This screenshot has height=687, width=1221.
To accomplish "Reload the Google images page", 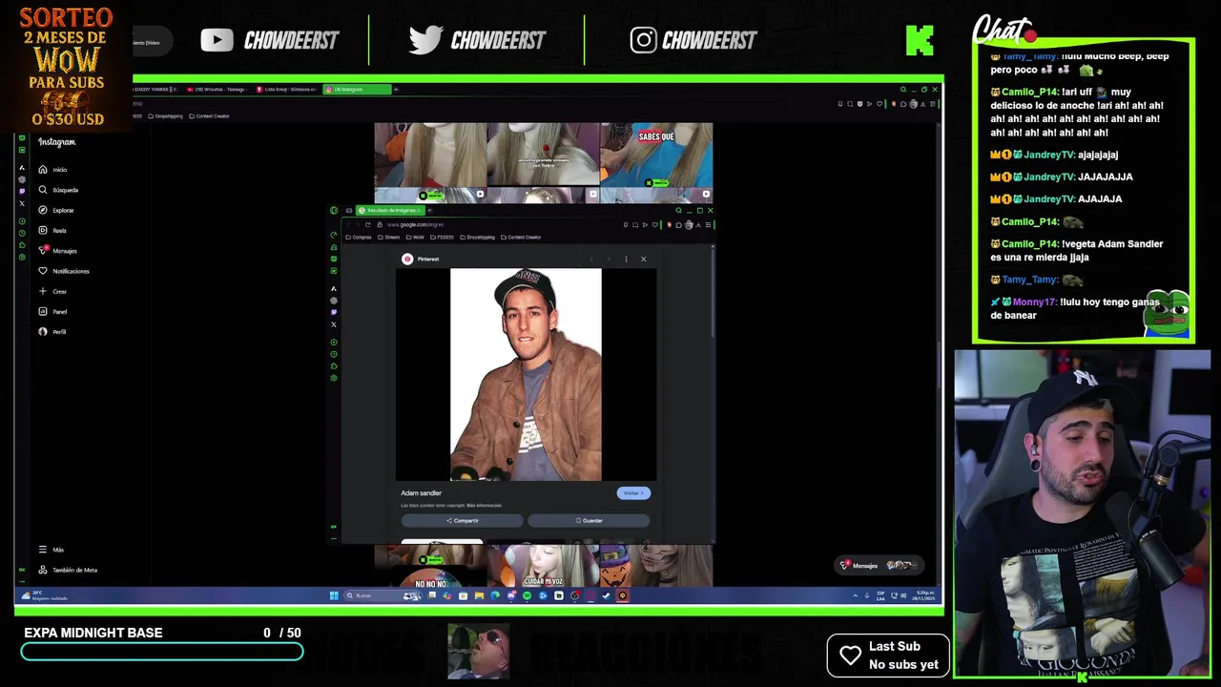I will (367, 224).
